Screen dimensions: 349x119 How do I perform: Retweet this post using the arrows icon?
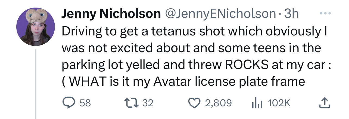[132, 103]
